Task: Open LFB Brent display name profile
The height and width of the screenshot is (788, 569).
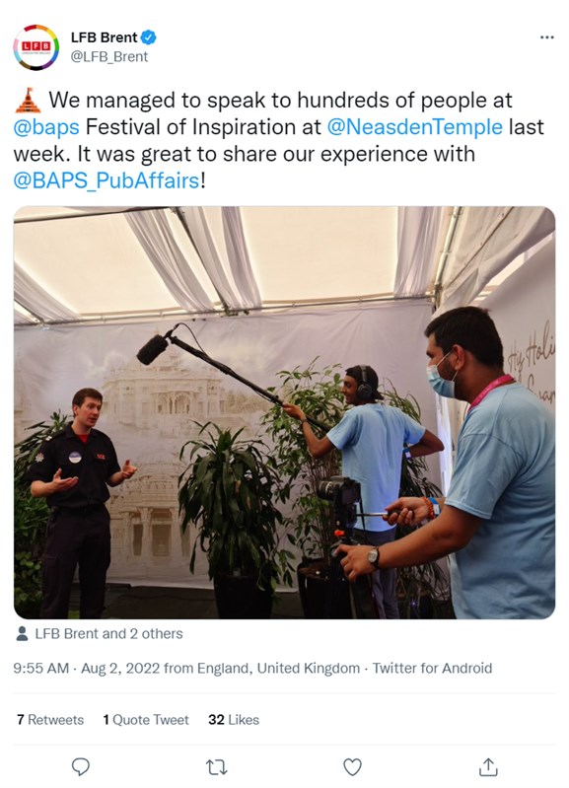Action: click(105, 37)
